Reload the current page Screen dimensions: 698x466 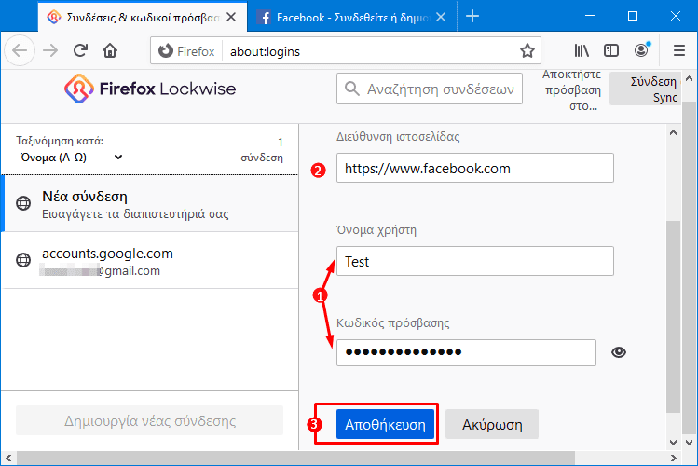80,50
